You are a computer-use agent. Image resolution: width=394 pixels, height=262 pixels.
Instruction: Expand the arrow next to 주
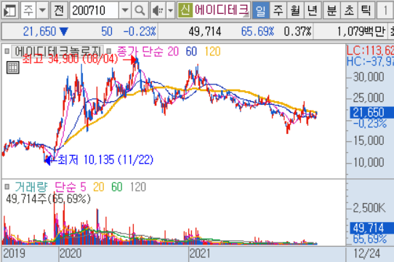42,10
